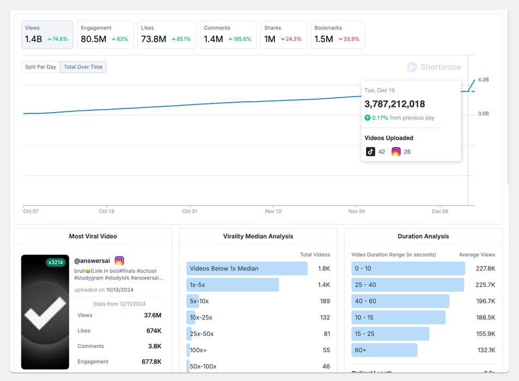Select the Bookmarks metric card
Screen dimensions: 519x381
pyautogui.click(x=337, y=35)
